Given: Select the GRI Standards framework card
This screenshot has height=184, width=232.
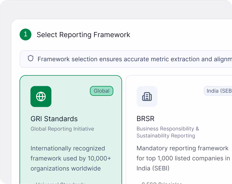Looking at the screenshot, I should pos(71,130).
